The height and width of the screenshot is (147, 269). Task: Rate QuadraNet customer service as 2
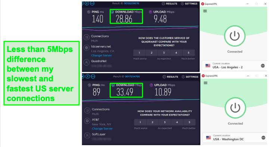[x=152, y=53]
